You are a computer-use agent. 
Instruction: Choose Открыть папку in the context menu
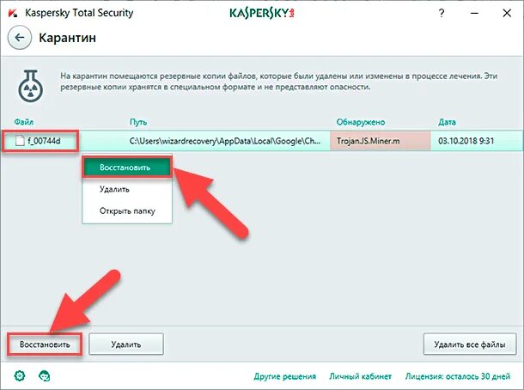(127, 210)
